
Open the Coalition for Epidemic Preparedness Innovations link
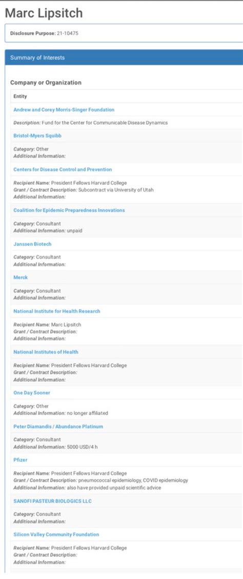click(x=69, y=210)
